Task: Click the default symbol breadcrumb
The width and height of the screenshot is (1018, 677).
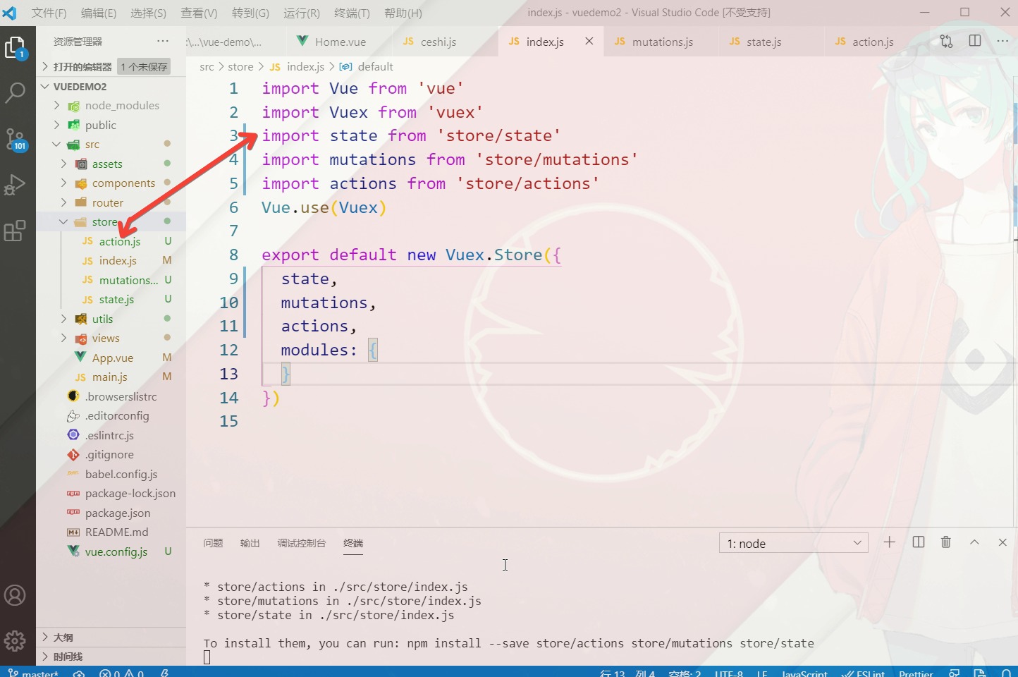Action: pyautogui.click(x=375, y=66)
